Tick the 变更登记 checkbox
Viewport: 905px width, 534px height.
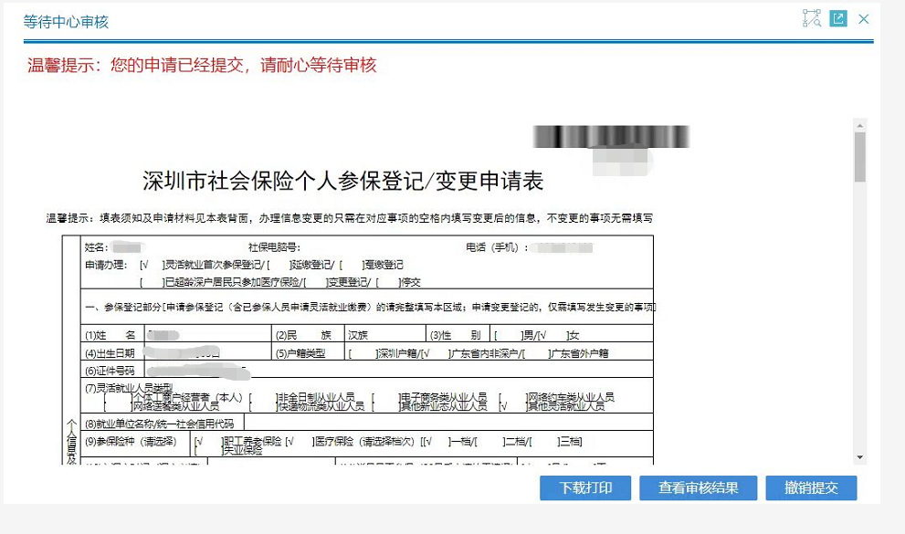click(316, 282)
